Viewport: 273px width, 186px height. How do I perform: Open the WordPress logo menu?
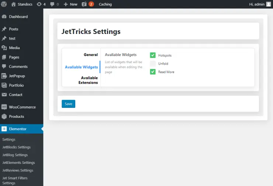(x=4, y=4)
